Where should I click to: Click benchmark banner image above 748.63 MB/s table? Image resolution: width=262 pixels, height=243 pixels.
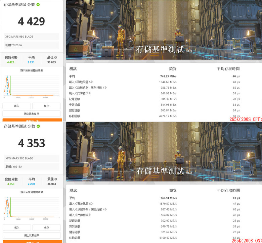pos(164,30)
